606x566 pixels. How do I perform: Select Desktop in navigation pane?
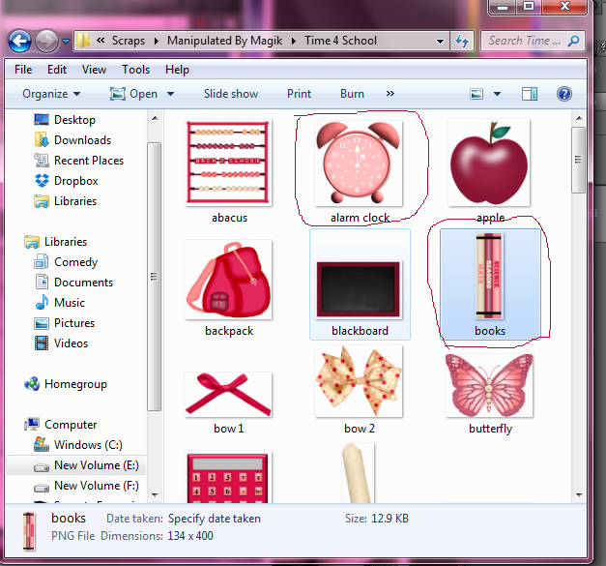65,120
